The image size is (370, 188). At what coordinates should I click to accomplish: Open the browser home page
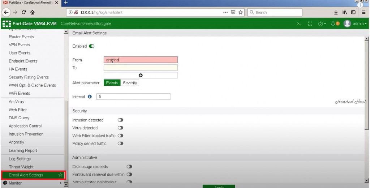tap(32, 12)
